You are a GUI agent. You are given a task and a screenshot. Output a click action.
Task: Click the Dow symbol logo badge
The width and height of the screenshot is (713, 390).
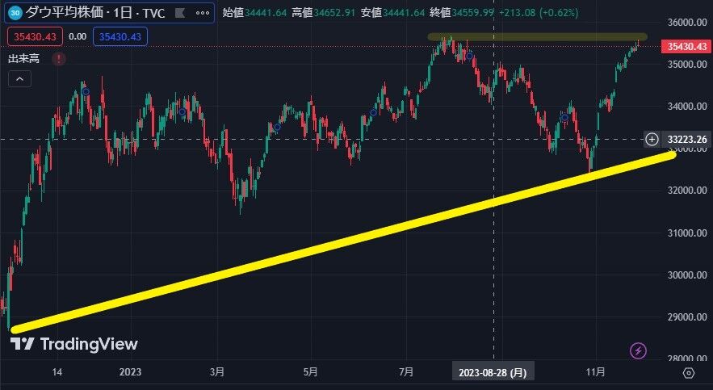tap(15, 13)
